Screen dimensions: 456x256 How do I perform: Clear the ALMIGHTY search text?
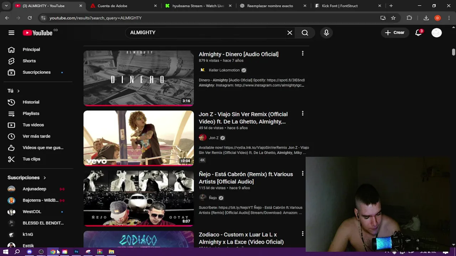point(290,33)
